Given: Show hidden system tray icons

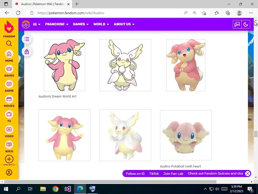Looking at the screenshot, I should pyautogui.click(x=205, y=189).
